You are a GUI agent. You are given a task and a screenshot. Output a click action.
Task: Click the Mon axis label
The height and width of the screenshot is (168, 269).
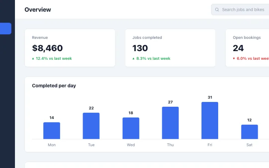click(x=52, y=145)
